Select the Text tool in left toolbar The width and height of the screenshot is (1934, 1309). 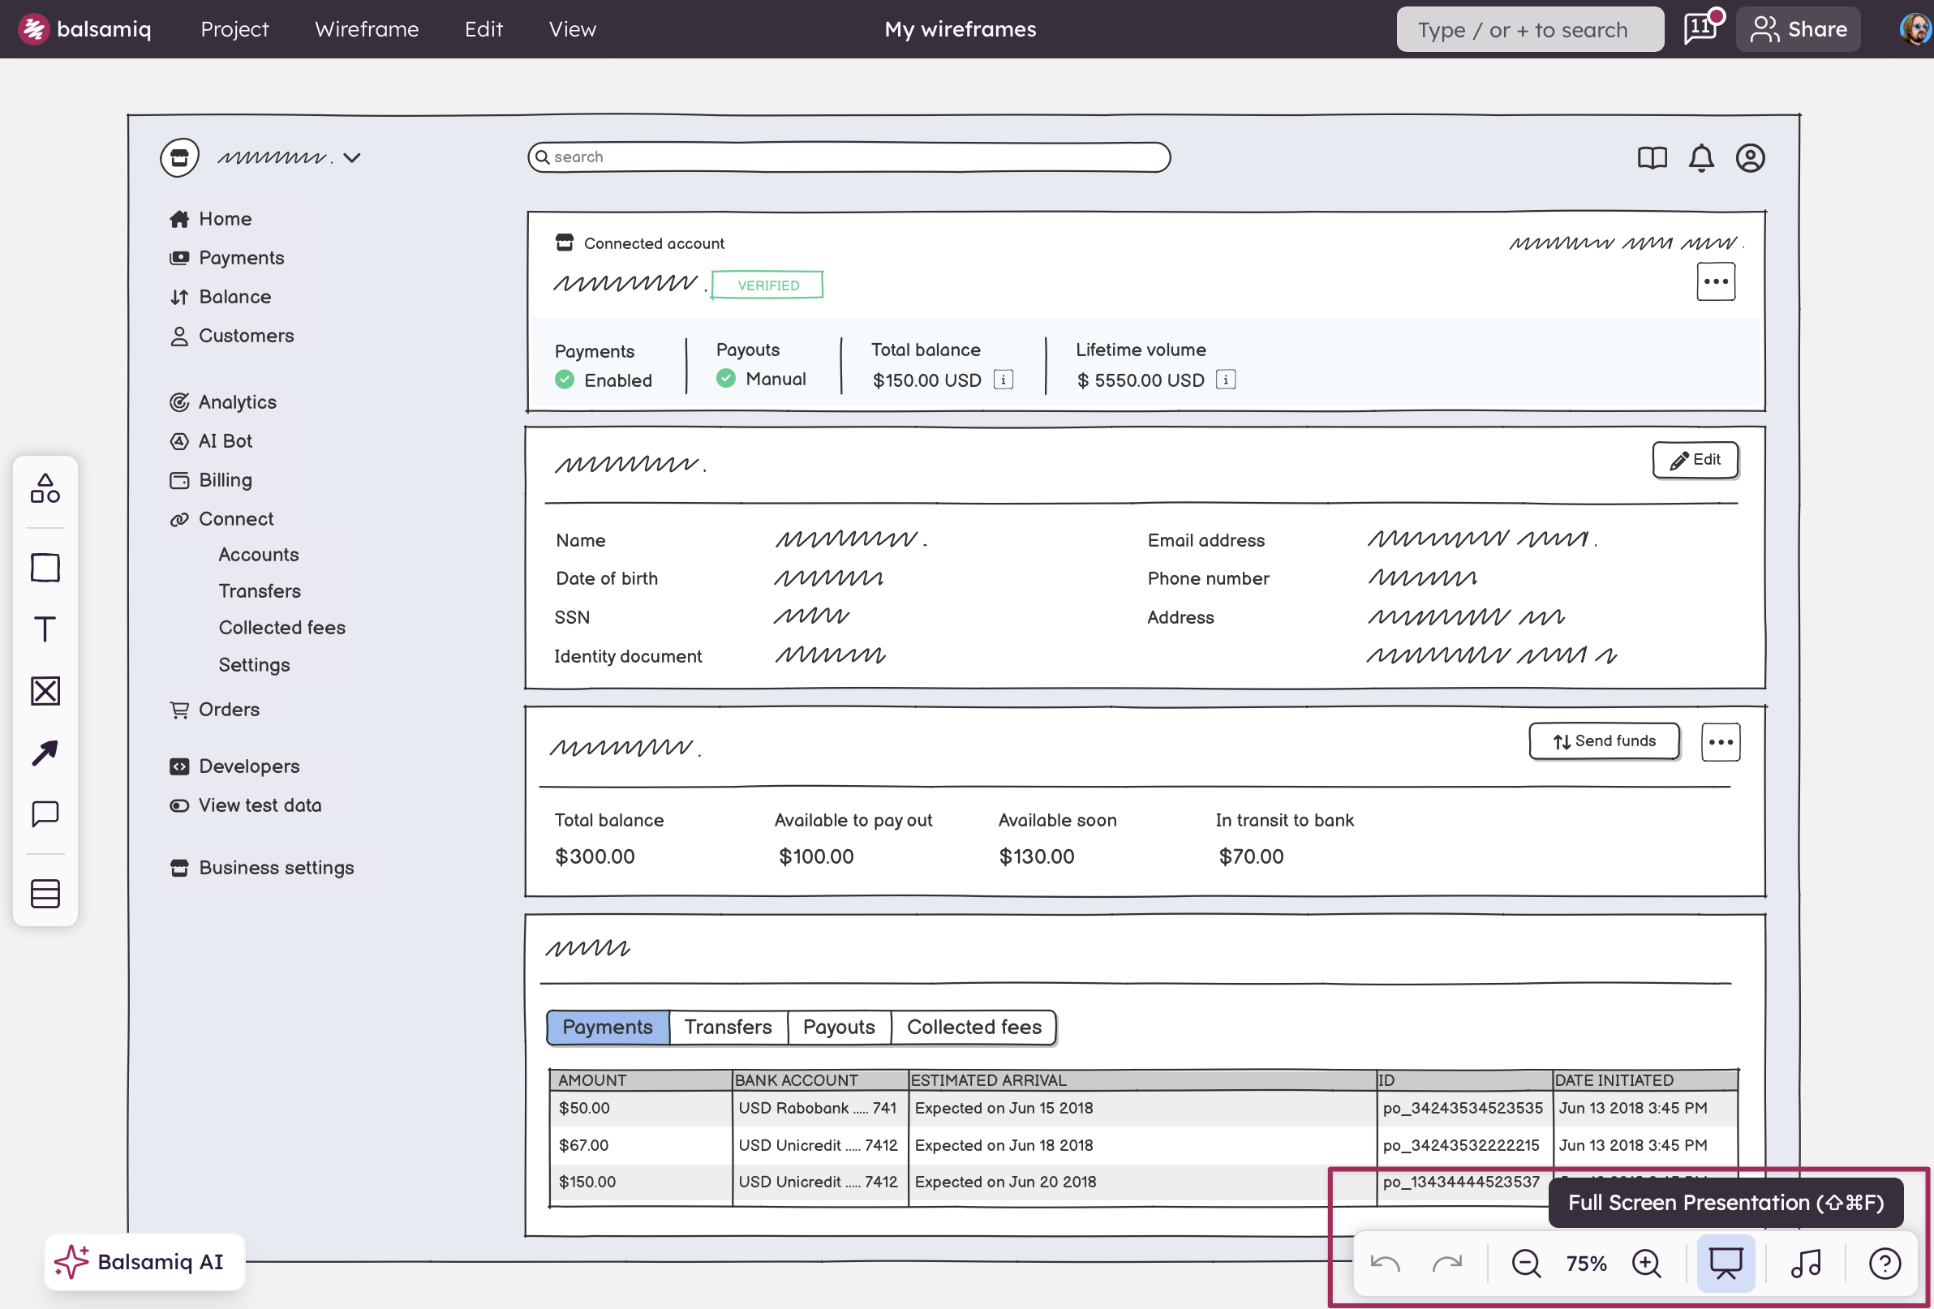click(45, 629)
